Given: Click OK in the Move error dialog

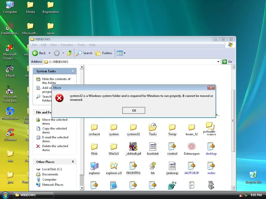Looking at the screenshot, I should click(x=134, y=110).
